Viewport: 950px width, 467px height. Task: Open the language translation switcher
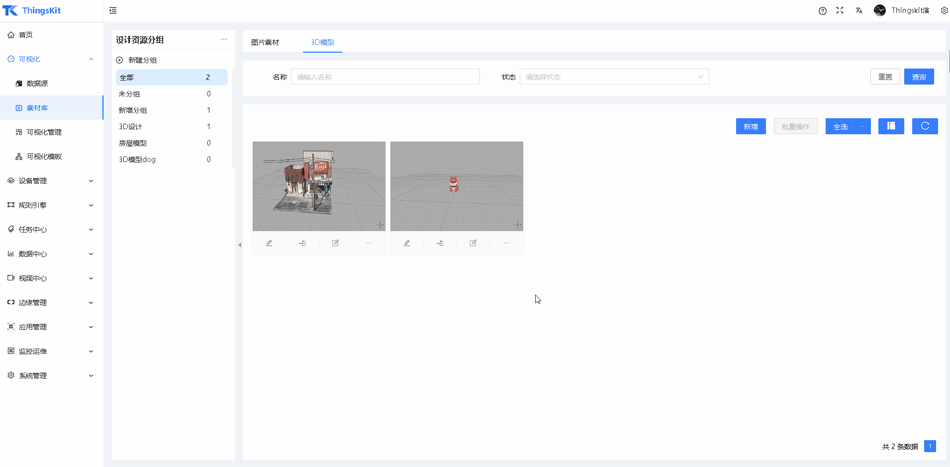pos(859,10)
